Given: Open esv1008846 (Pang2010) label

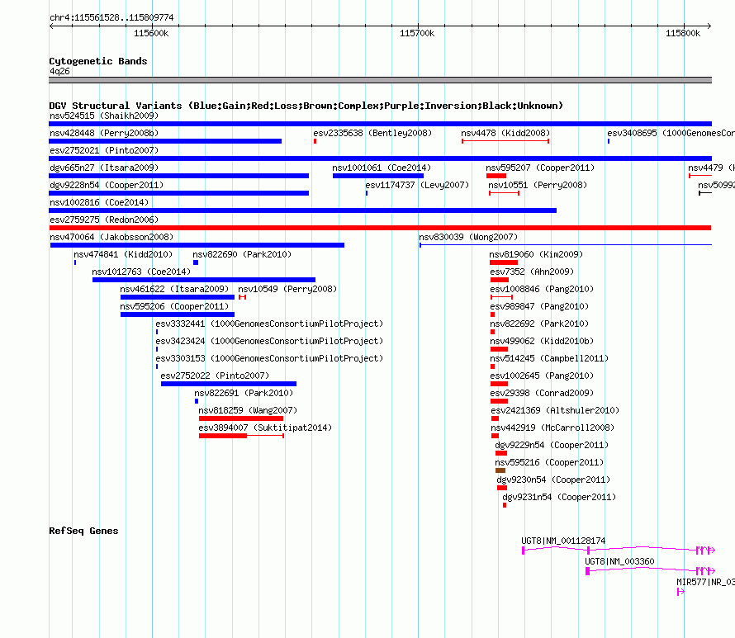Looking at the screenshot, I should [x=542, y=289].
